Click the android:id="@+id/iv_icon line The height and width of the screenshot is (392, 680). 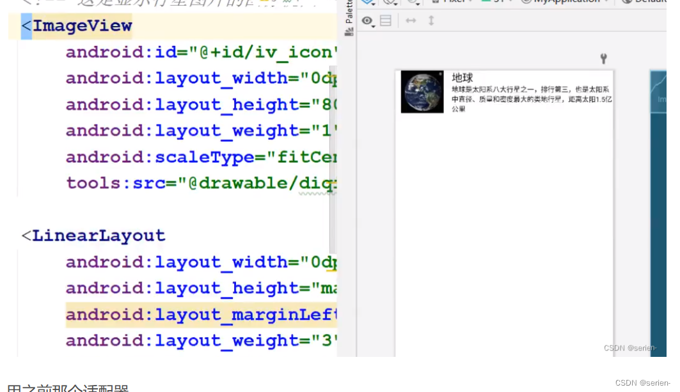[201, 52]
